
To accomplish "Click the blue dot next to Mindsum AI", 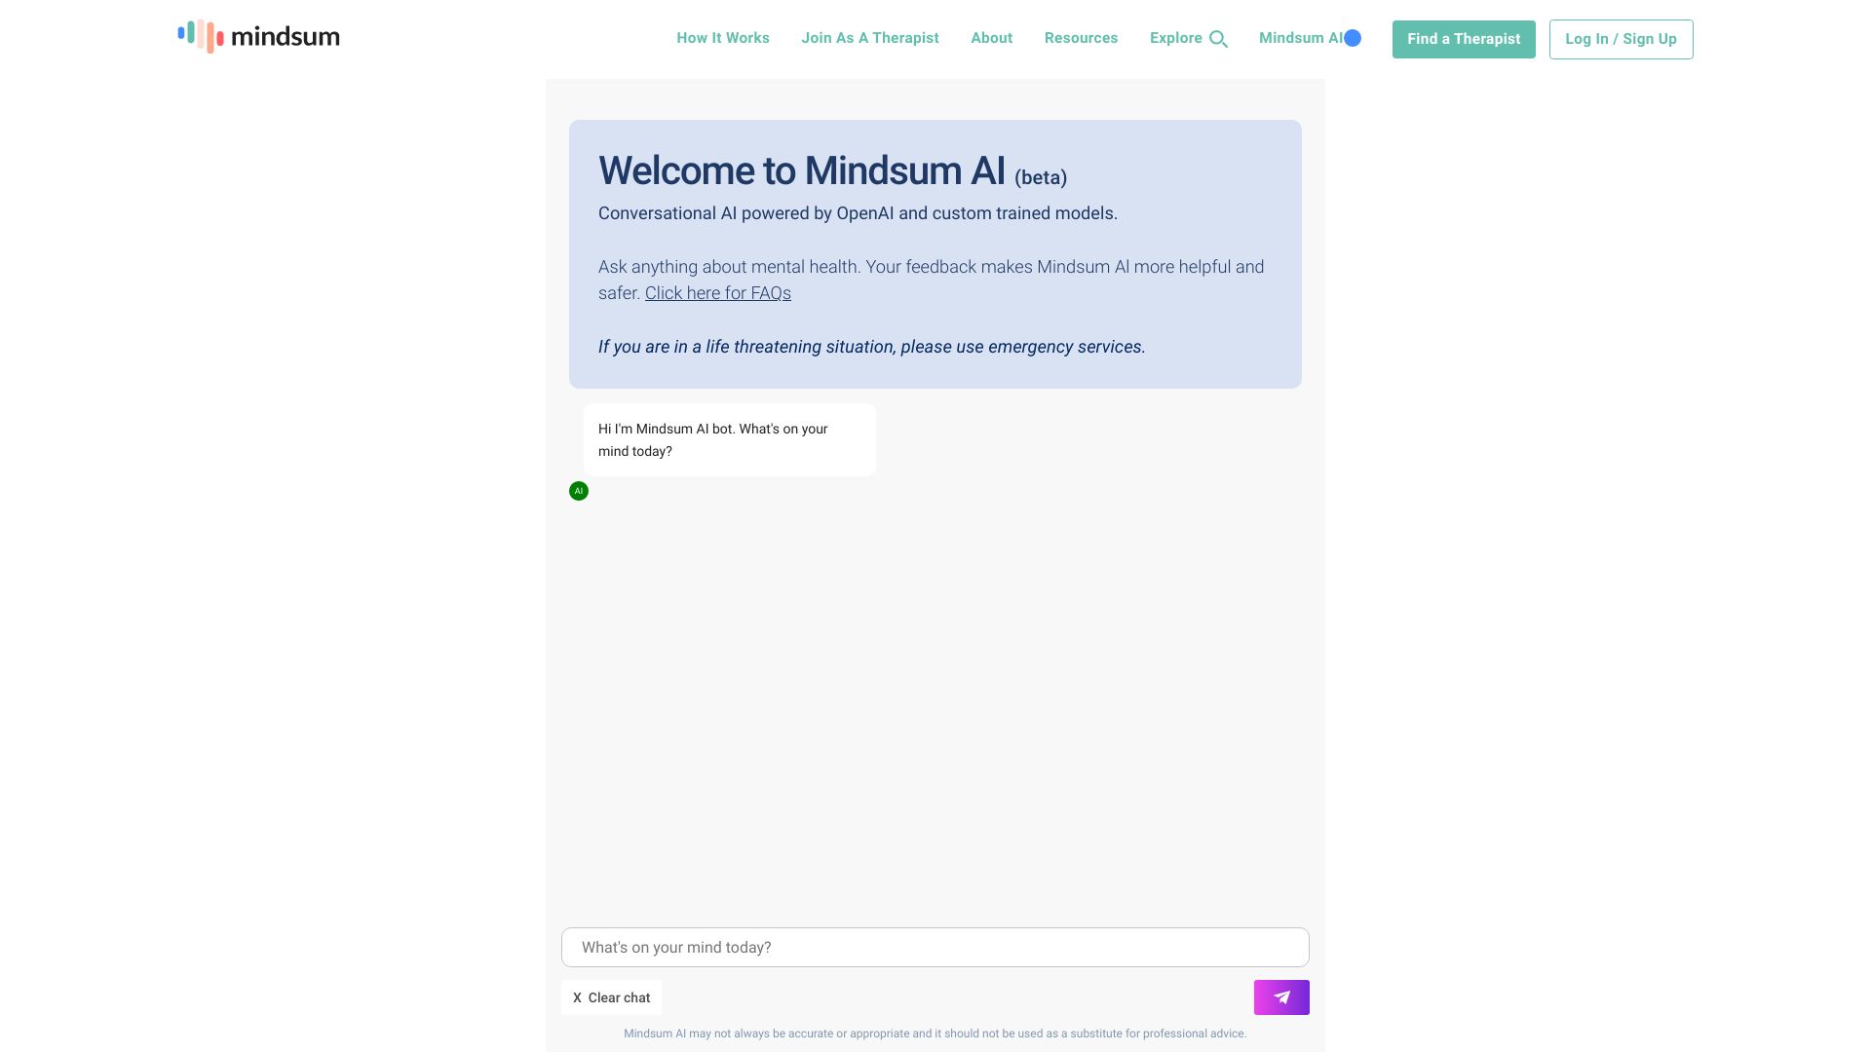I will [x=1353, y=38].
